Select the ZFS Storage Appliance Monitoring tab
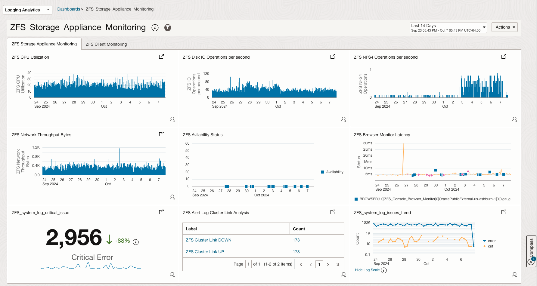This screenshot has width=537, height=286. (44, 44)
